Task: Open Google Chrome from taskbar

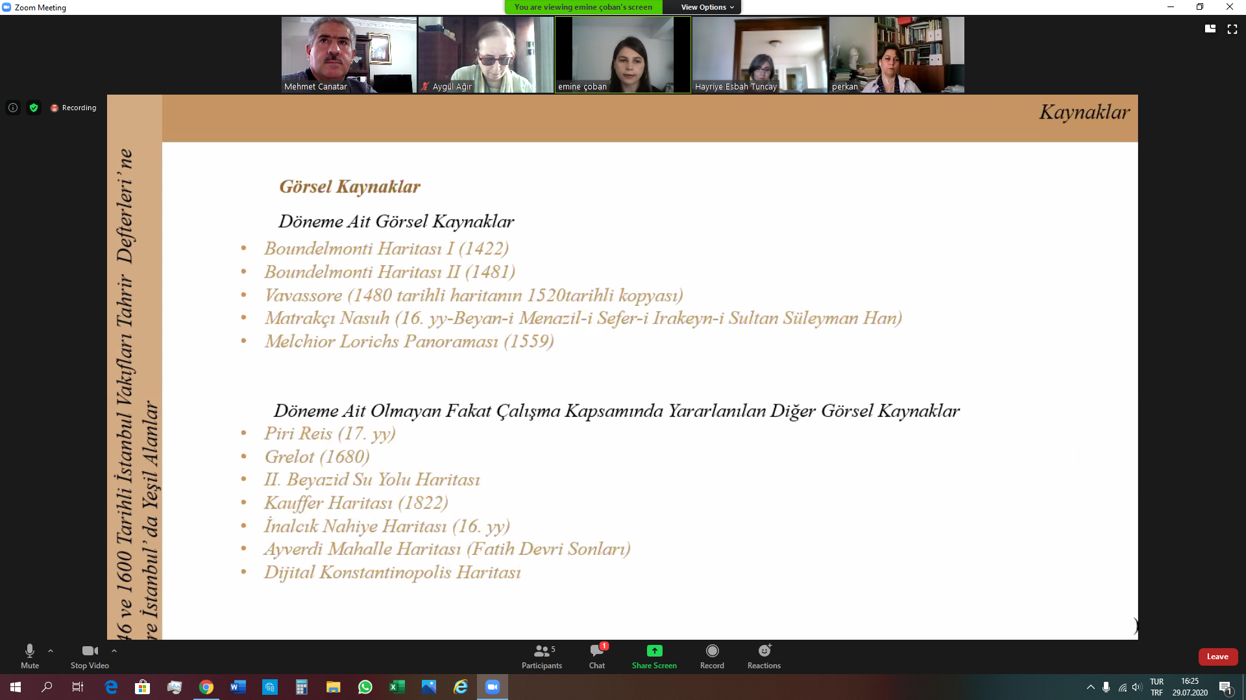Action: (206, 687)
